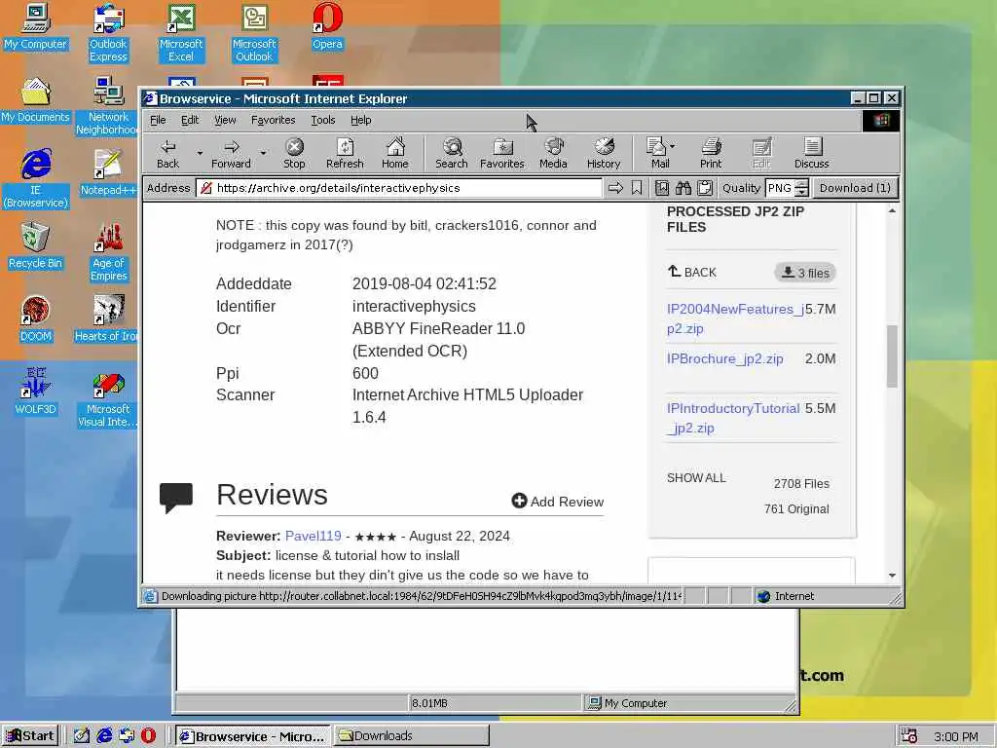The height and width of the screenshot is (748, 997).
Task: Click the Discuss toolbar button
Action: coord(811,153)
